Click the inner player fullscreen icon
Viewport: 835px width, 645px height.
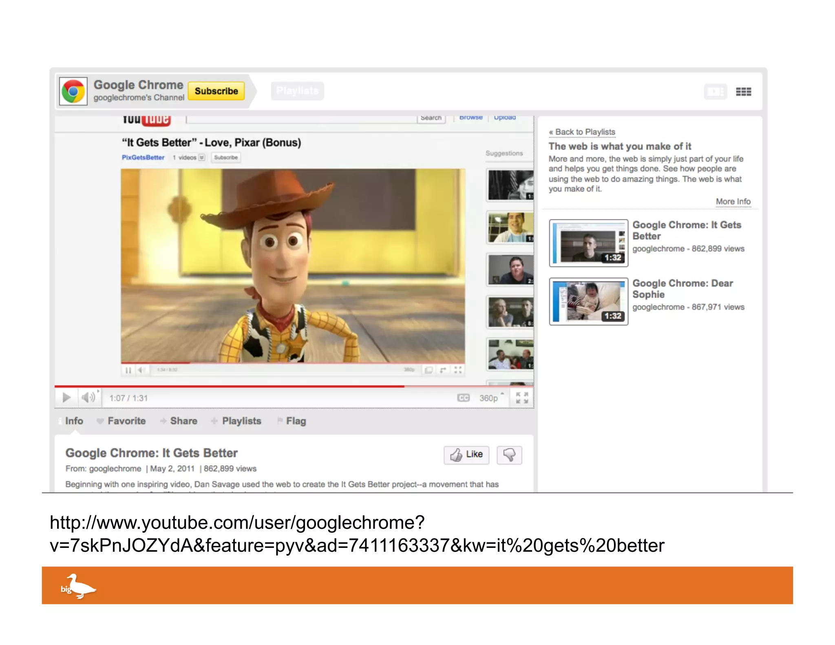pyautogui.click(x=458, y=370)
